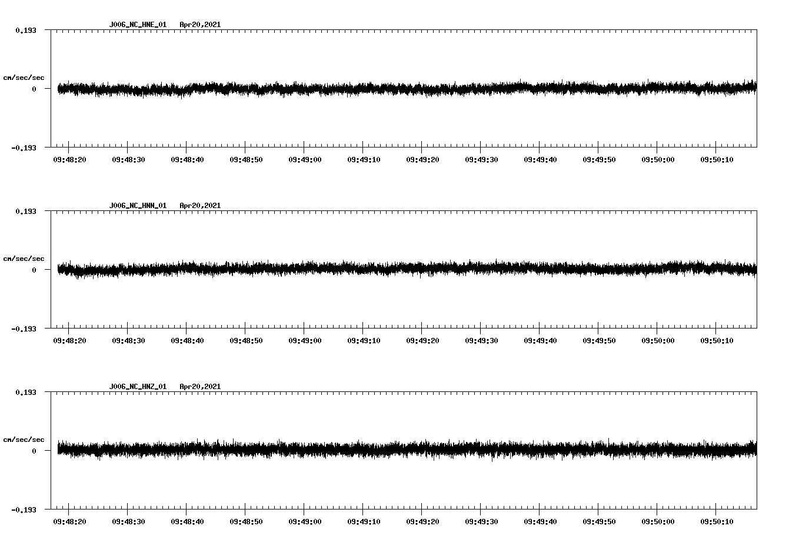Click the 09:48:40 timestamp under middle plot
The height and width of the screenshot is (543, 799).
(185, 339)
